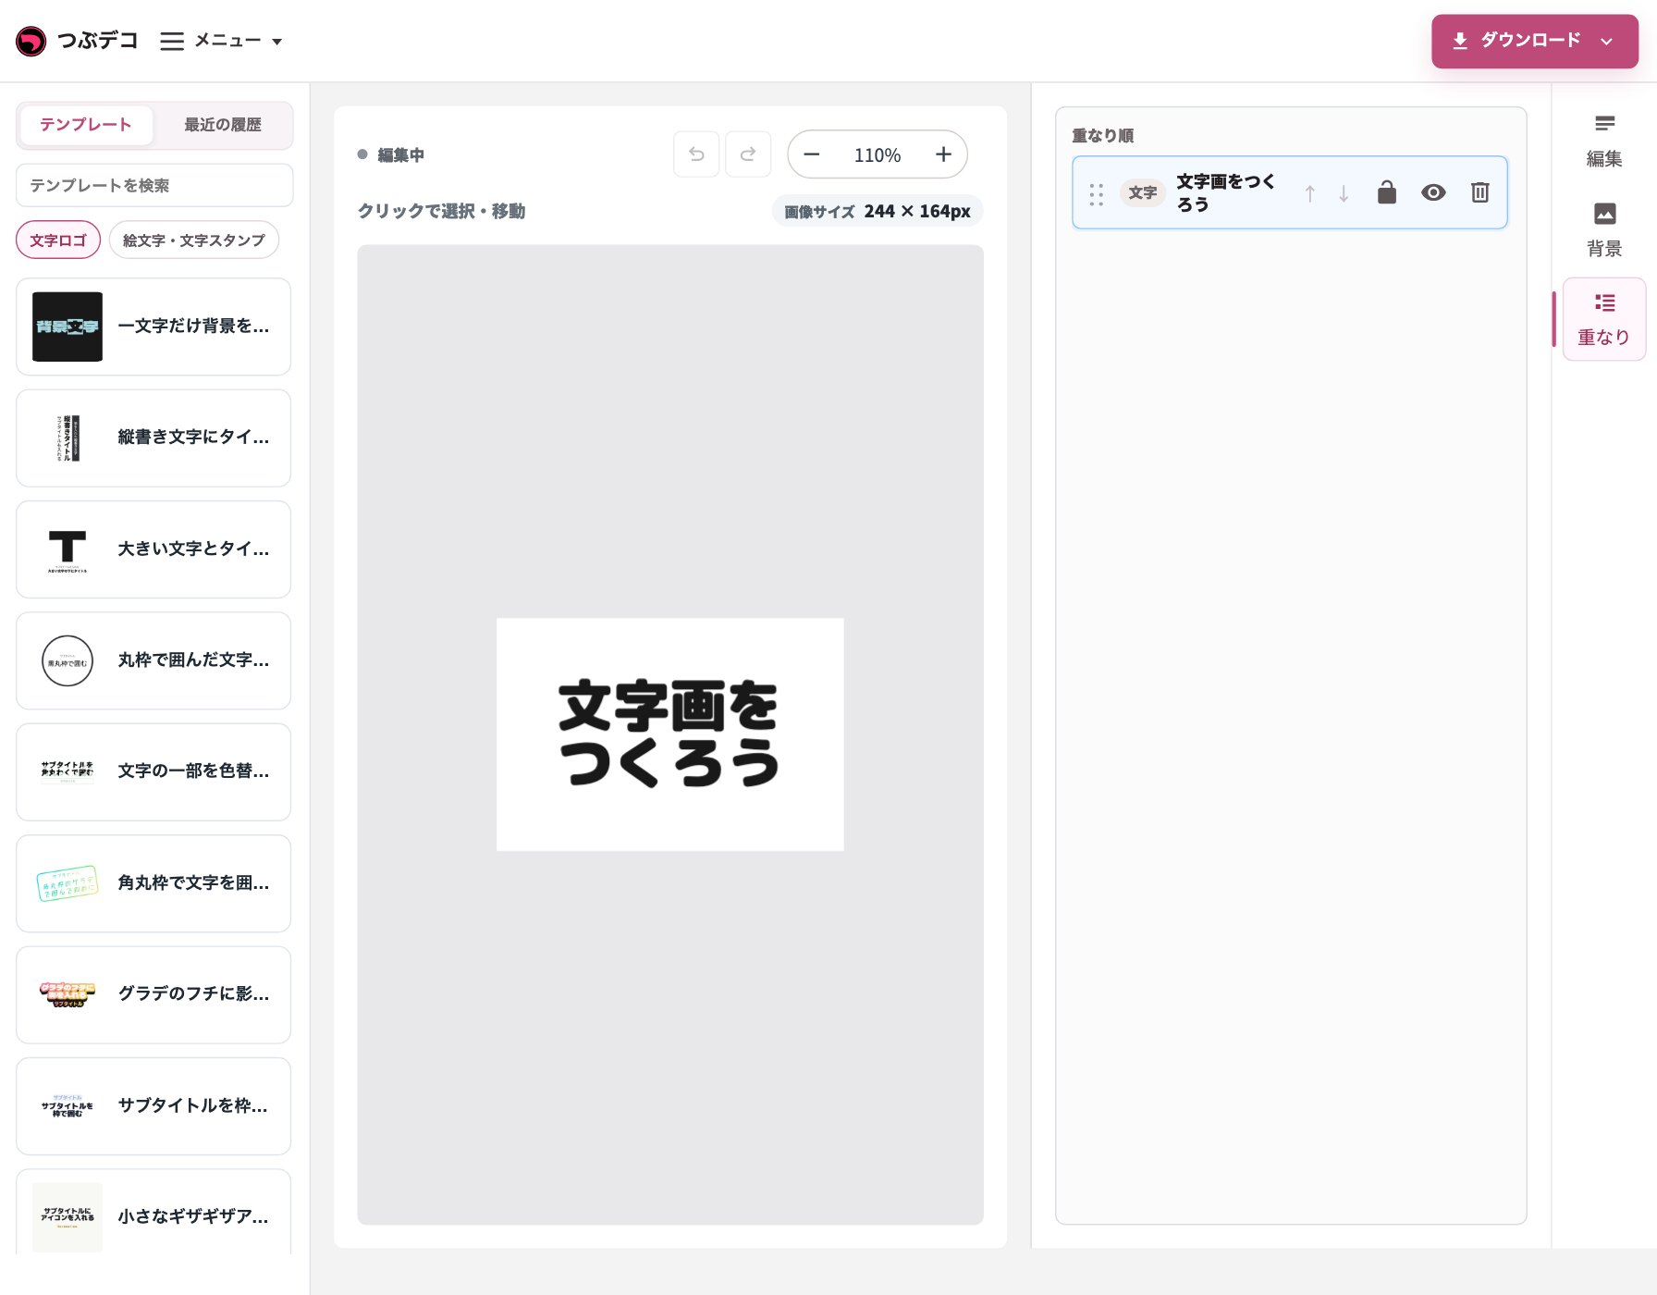This screenshot has height=1295, width=1657.
Task: Focus the テンプレートを検索 search field
Action: pyautogui.click(x=154, y=185)
